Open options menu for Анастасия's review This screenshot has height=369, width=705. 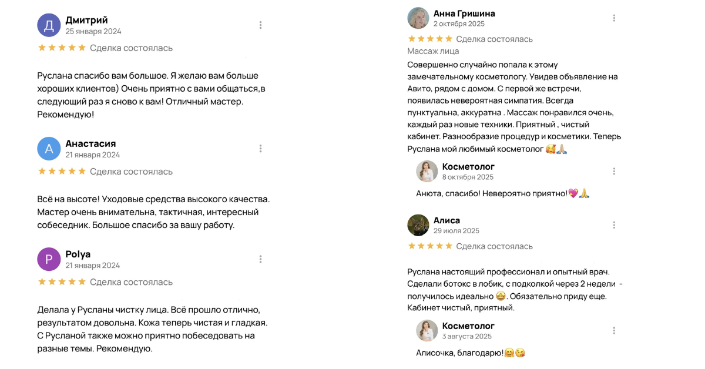(260, 149)
